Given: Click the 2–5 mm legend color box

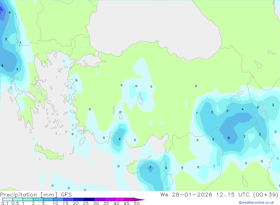Looking at the screenshot, I should [38, 199].
